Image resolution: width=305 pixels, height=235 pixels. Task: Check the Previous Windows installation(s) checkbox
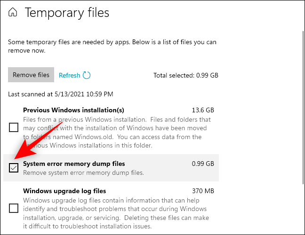14,127
